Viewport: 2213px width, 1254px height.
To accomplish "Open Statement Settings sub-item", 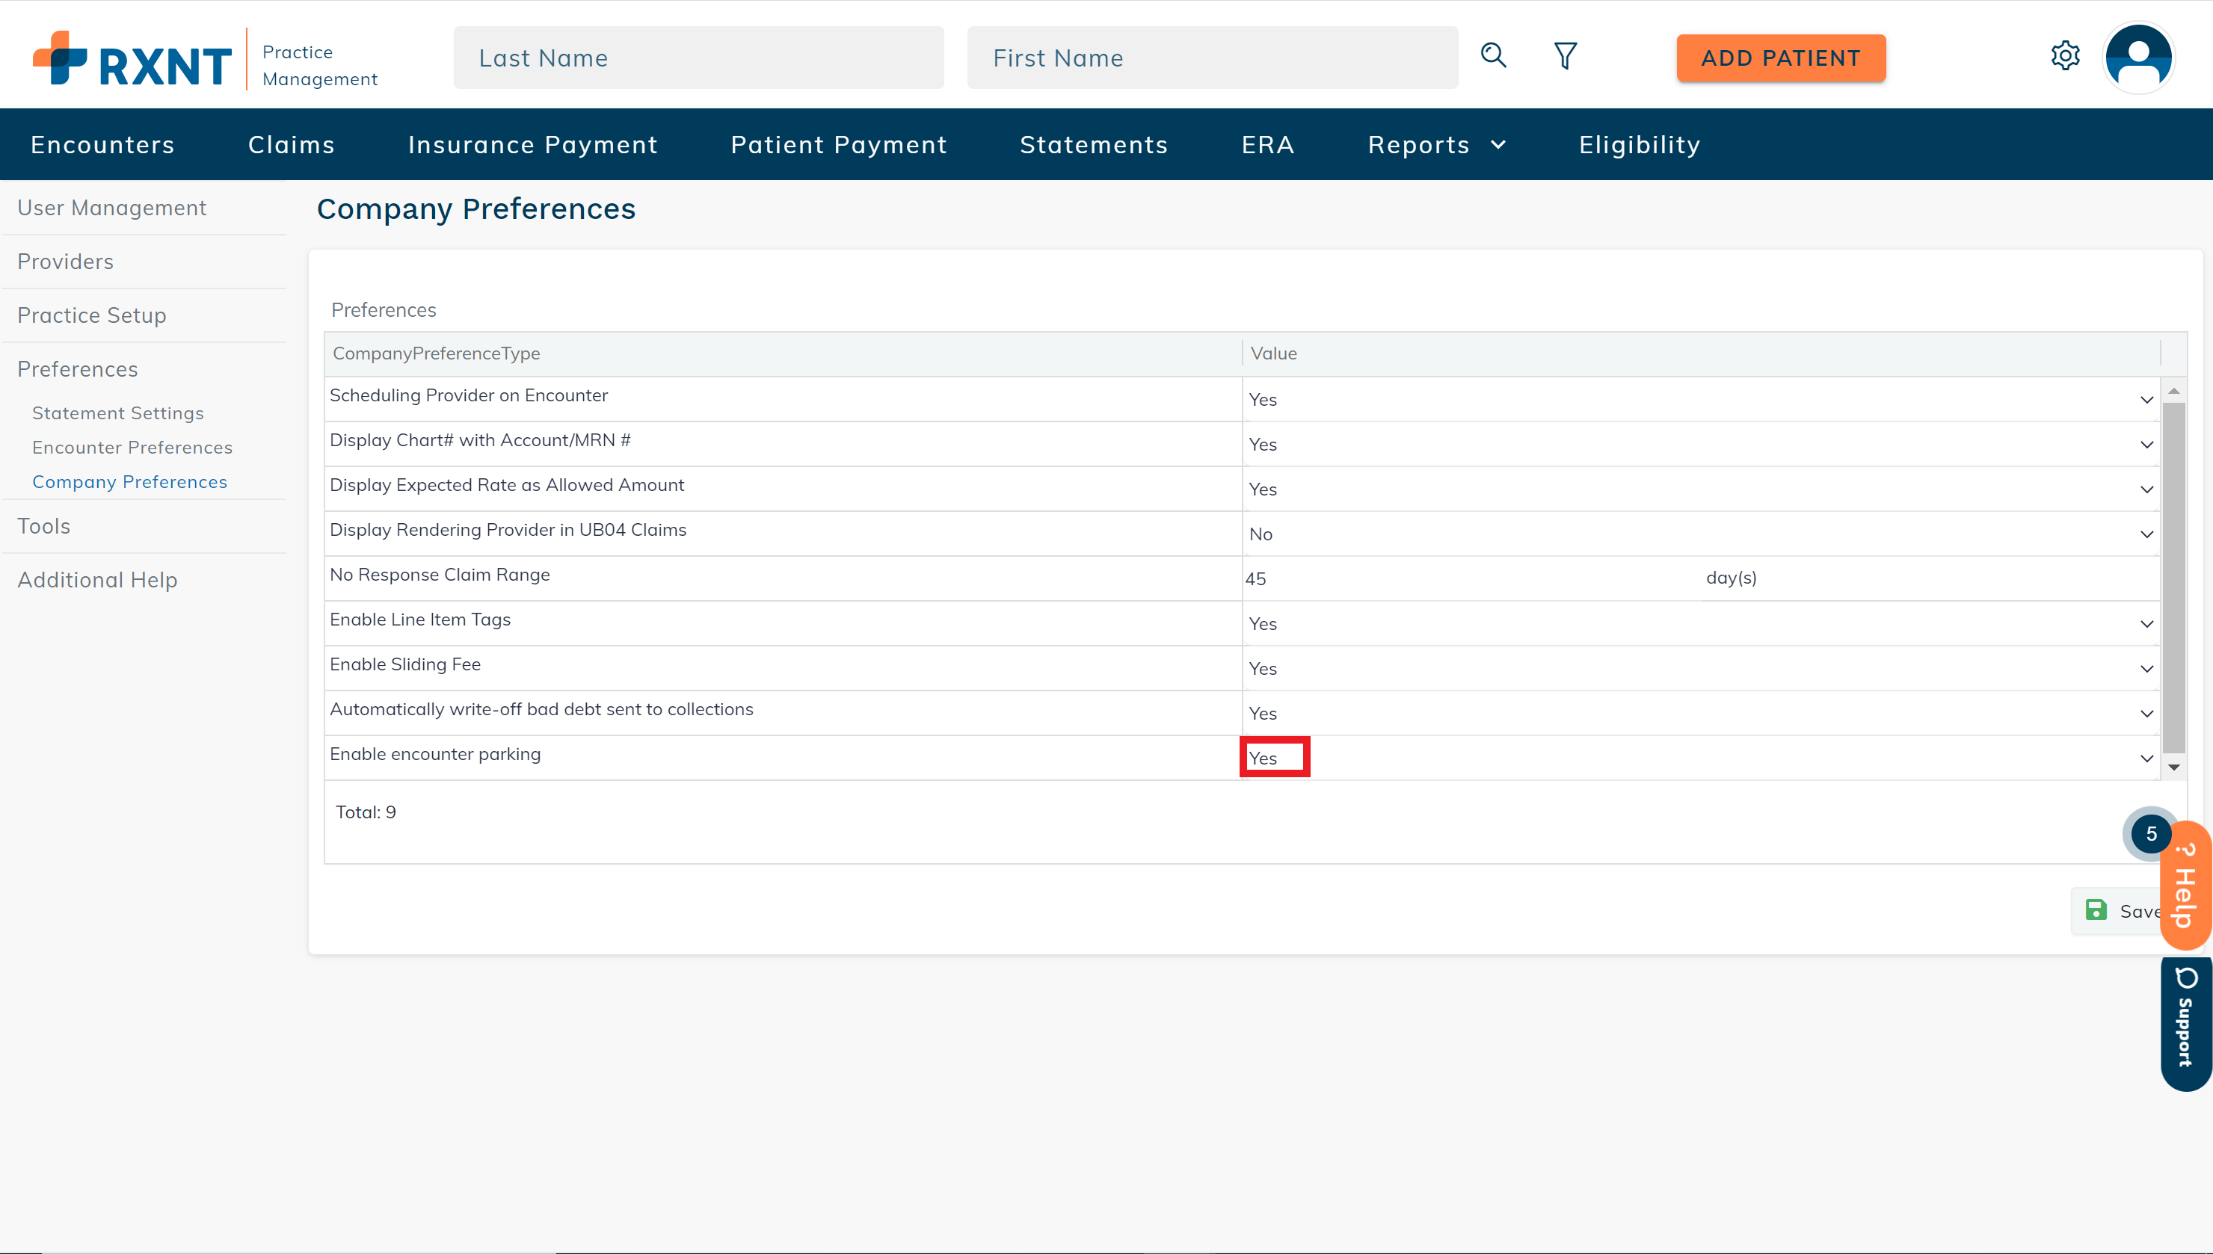I will click(118, 413).
